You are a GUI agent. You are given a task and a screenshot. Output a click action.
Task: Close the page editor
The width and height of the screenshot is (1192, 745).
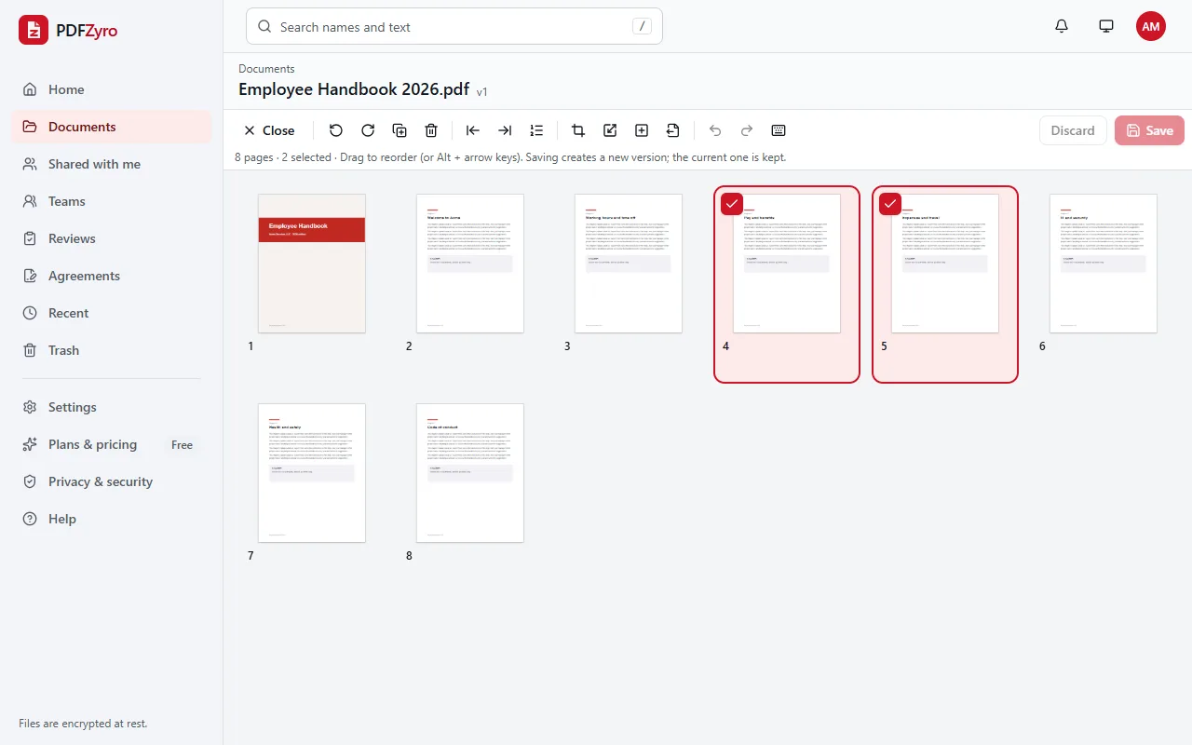click(269, 130)
